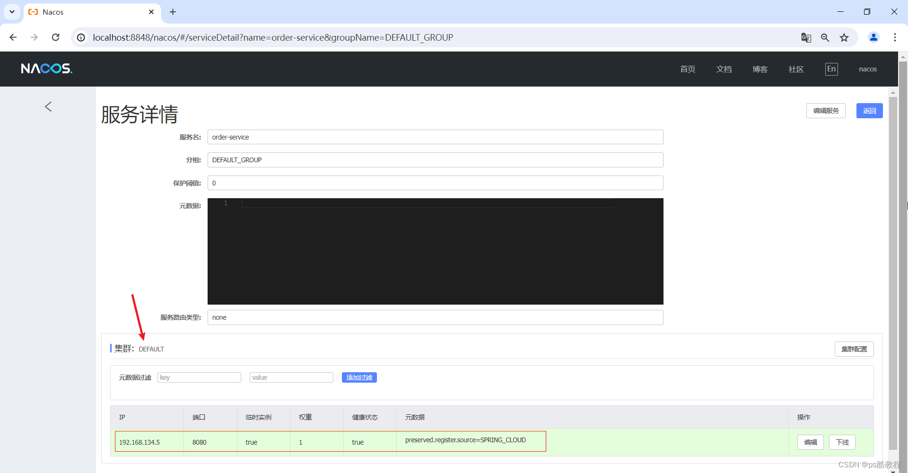The width and height of the screenshot is (908, 473).
Task: Open the zoom magnifier icon
Action: 825,37
